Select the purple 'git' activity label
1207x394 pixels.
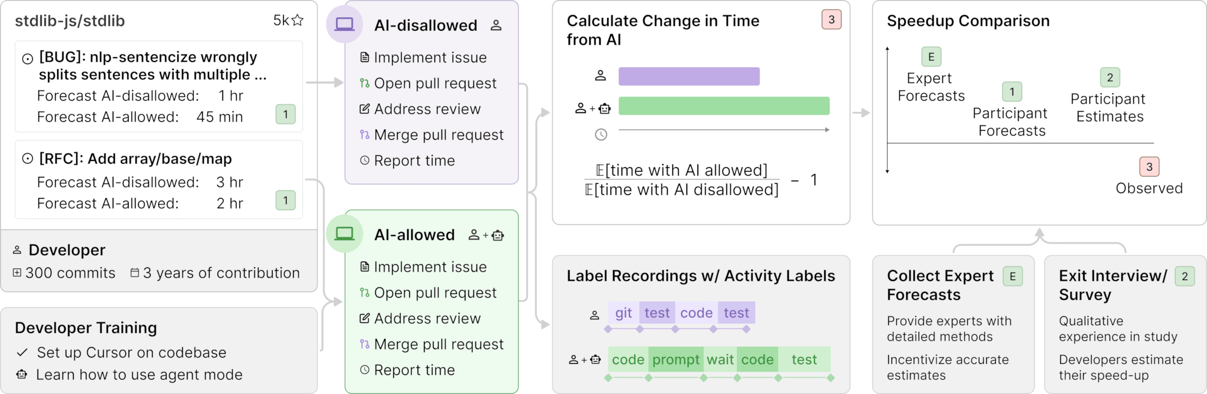pyautogui.click(x=624, y=313)
